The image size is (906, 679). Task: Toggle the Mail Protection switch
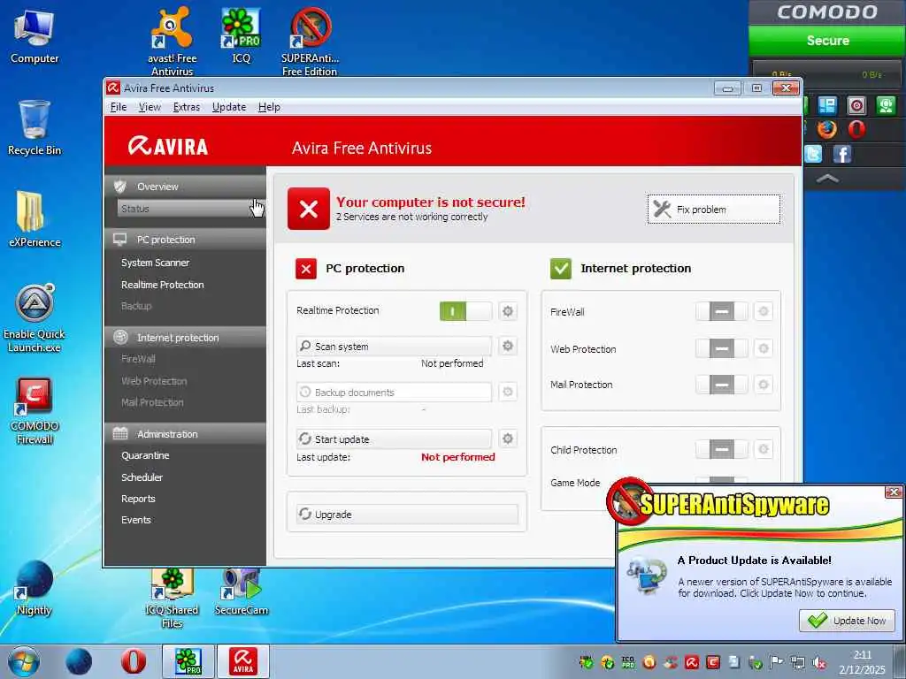(x=721, y=385)
